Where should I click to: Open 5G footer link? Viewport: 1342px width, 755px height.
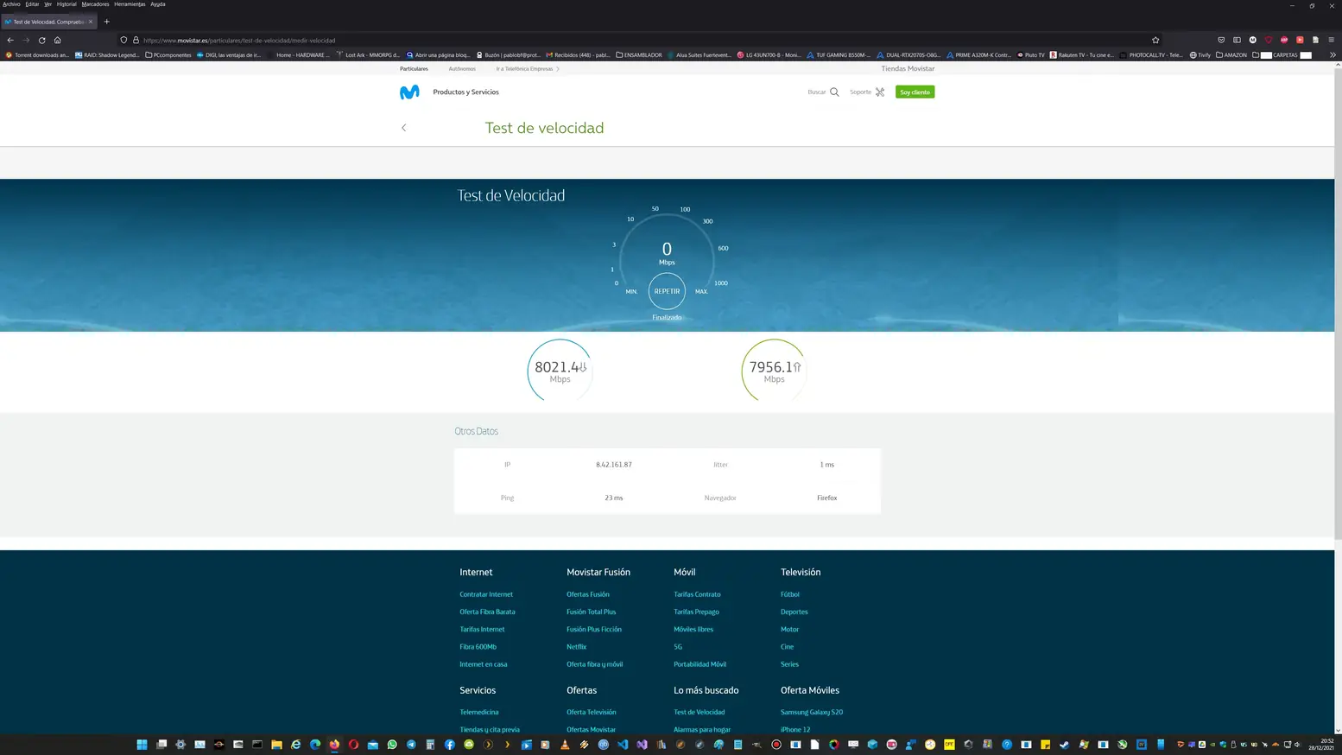[x=678, y=647]
